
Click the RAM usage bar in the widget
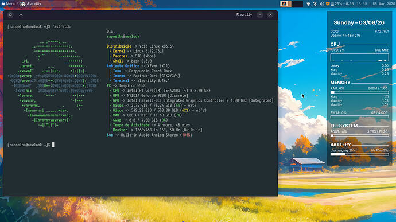click(359, 92)
